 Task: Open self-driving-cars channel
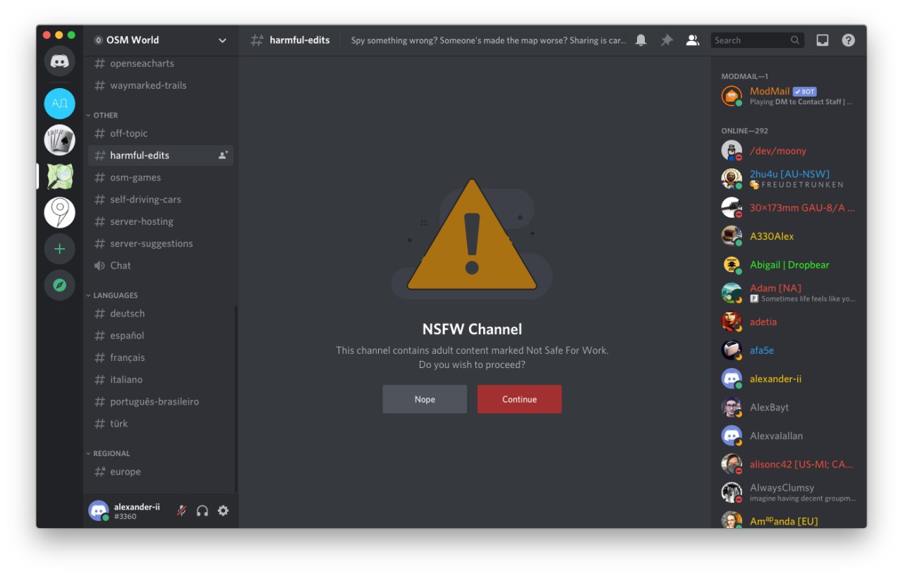pyautogui.click(x=161, y=200)
